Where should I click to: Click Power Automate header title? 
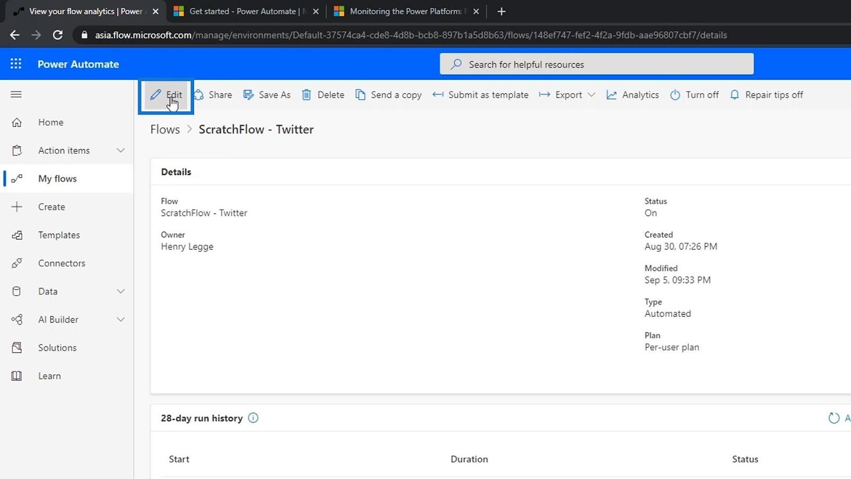tap(78, 64)
